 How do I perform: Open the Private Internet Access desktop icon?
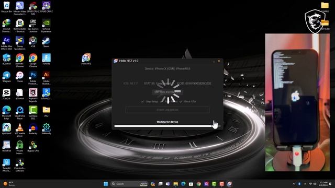(20, 147)
